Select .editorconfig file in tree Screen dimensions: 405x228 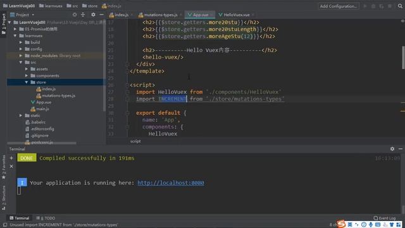[39, 129]
